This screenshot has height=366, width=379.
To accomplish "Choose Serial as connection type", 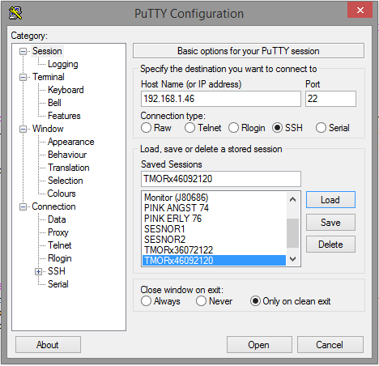I will [321, 128].
